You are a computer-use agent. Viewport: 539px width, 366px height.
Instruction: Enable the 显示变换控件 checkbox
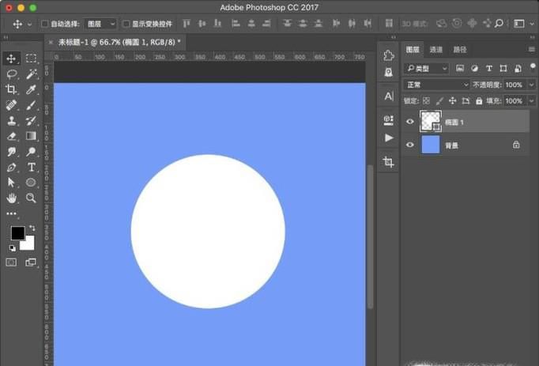point(126,25)
